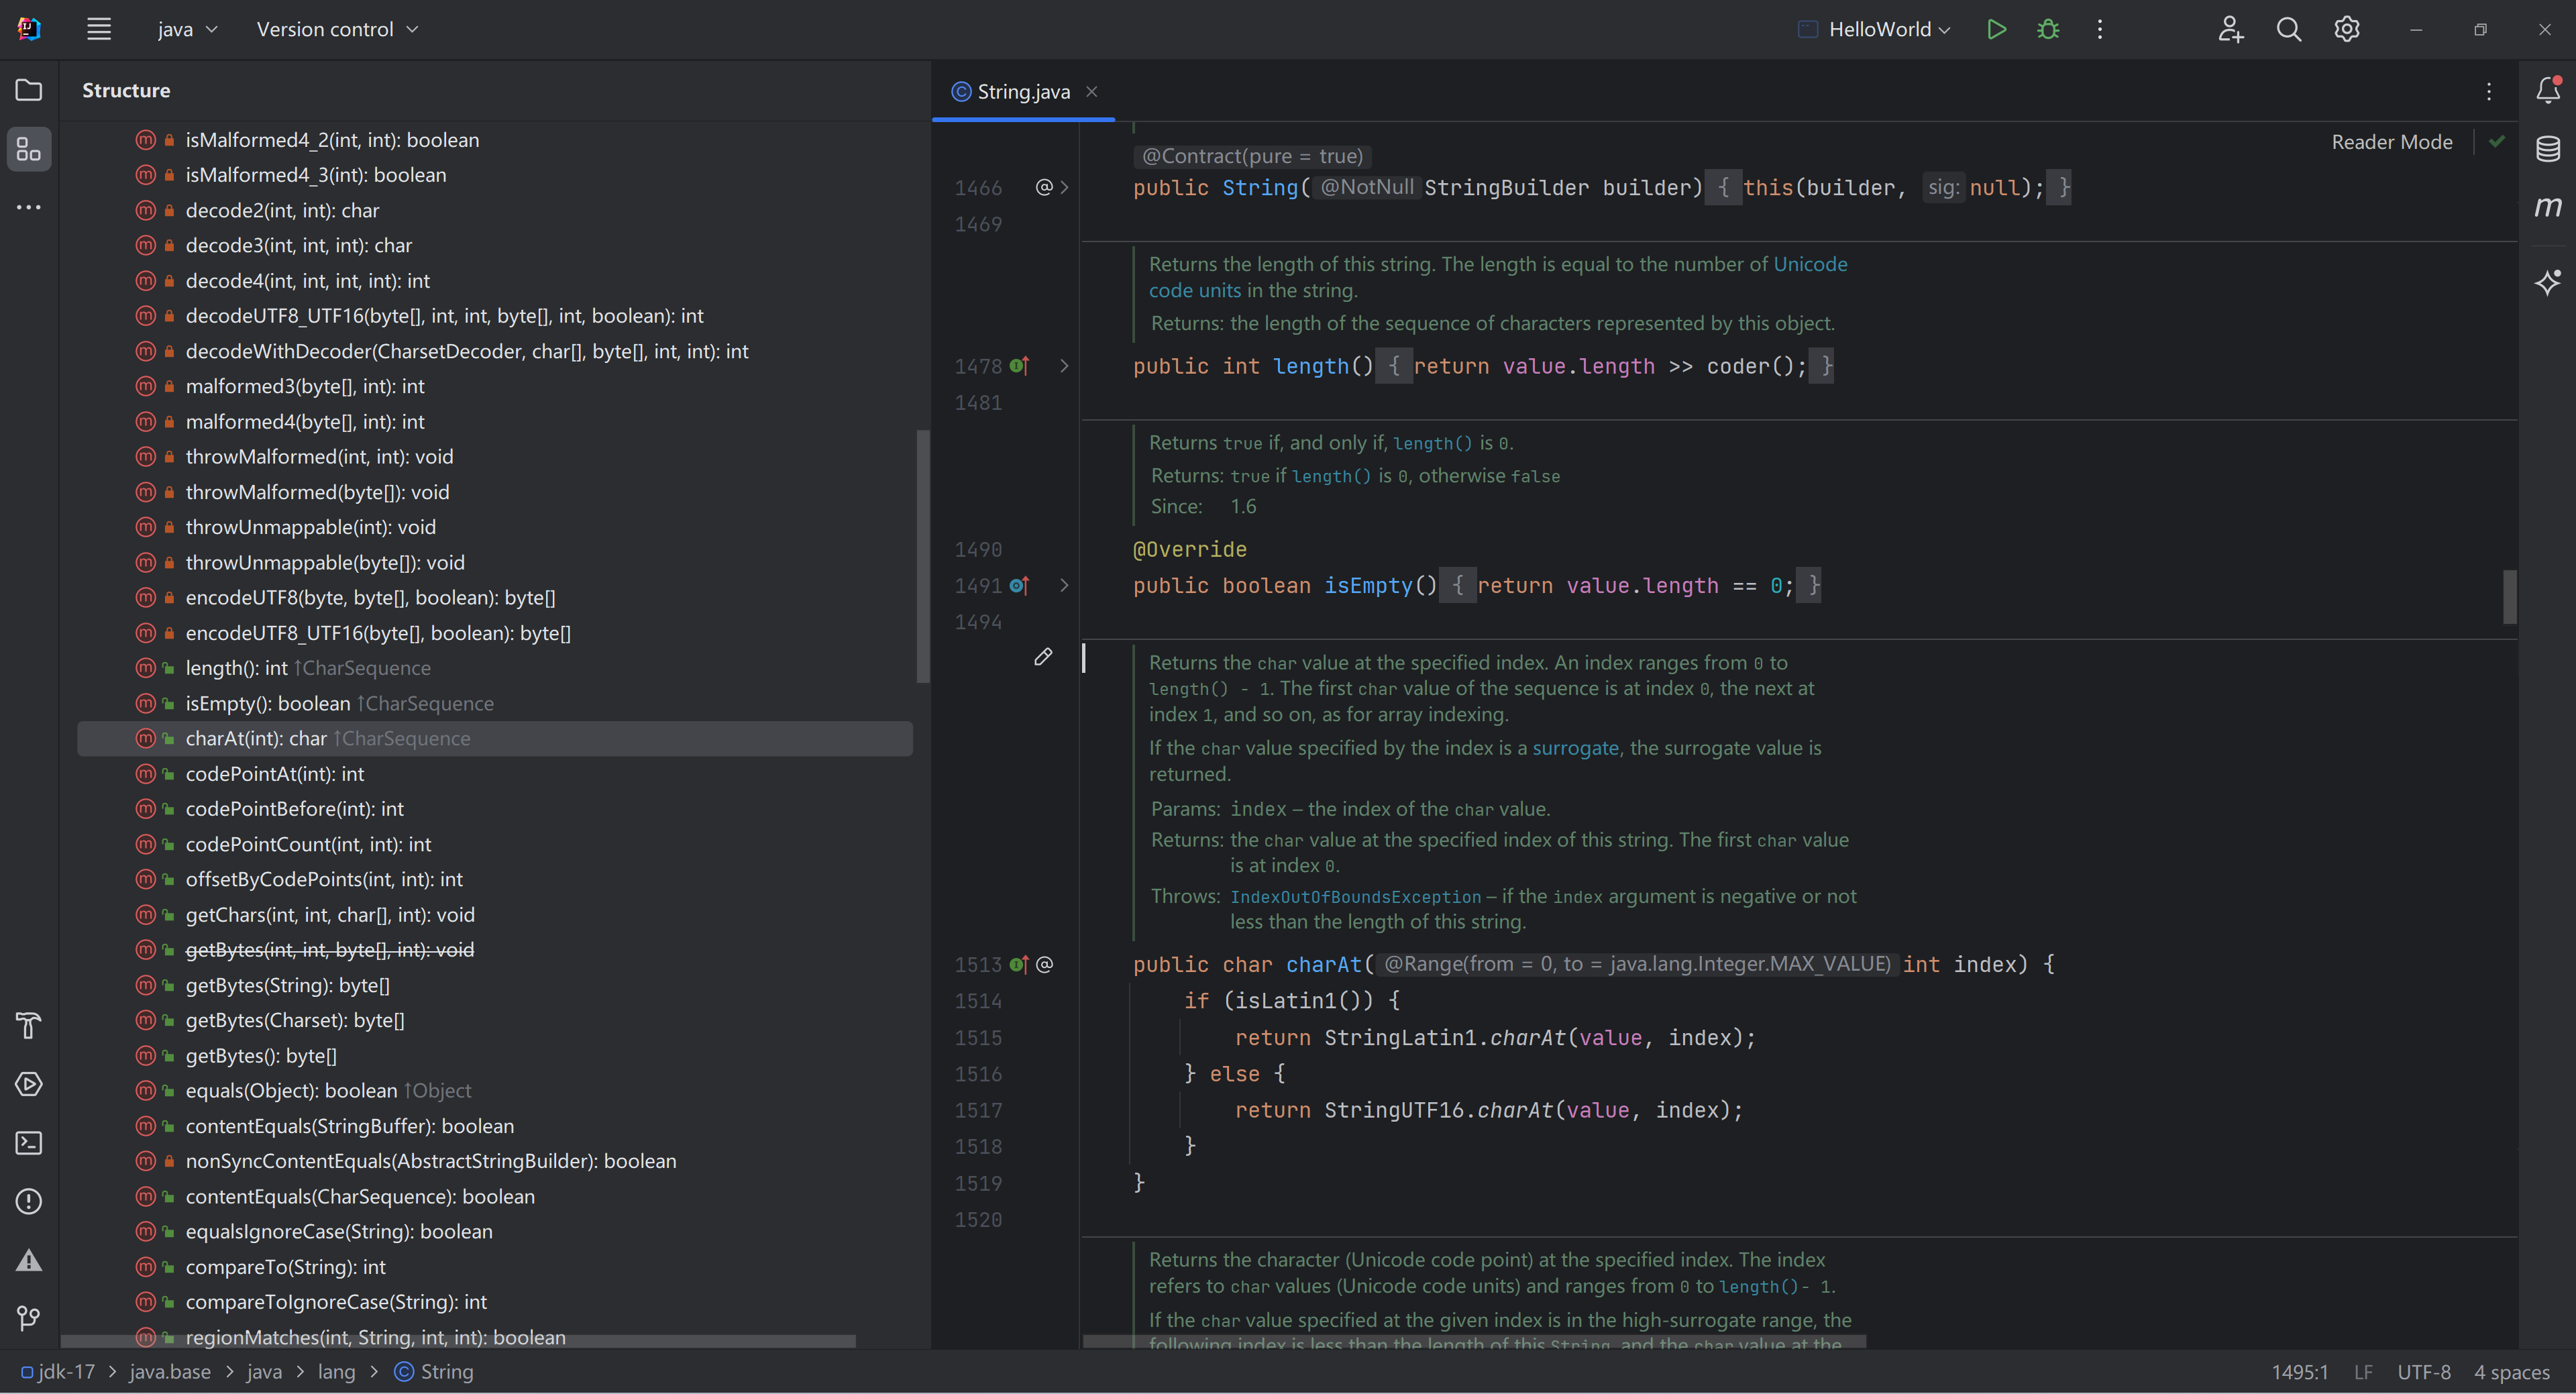2576x1394 pixels.
Task: Open the Build hammer tool window
Action: [x=29, y=1025]
